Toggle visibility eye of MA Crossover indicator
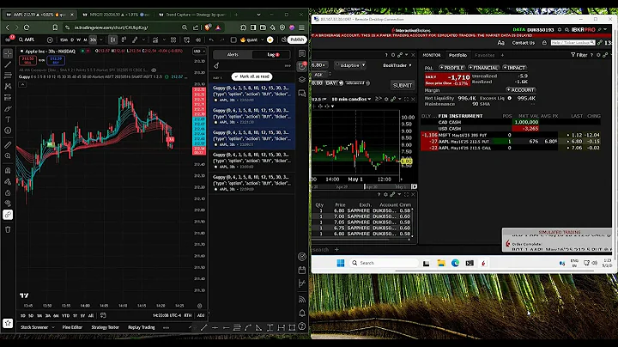618x347 pixels. coord(154,70)
